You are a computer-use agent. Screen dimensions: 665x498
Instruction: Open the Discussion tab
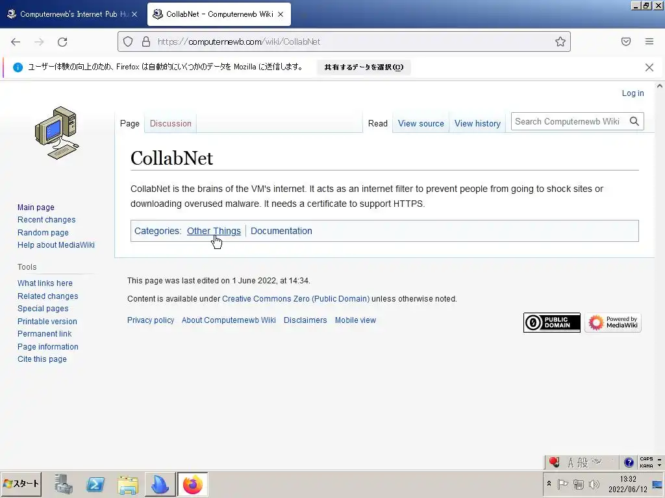(x=171, y=124)
